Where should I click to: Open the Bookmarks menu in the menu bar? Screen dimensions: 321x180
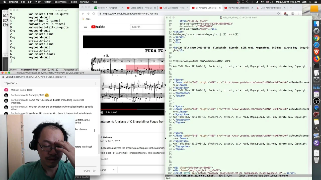60,2
